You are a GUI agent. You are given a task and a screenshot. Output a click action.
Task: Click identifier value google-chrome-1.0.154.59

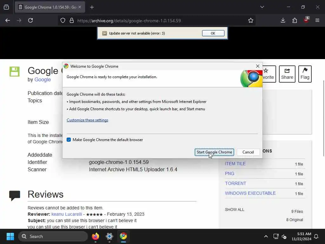119,162
